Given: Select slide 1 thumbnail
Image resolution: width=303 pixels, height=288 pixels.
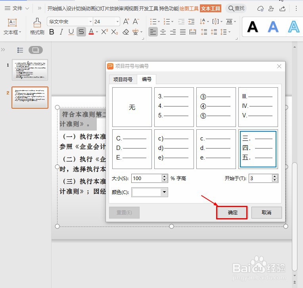Looking at the screenshot, I should (30, 69).
